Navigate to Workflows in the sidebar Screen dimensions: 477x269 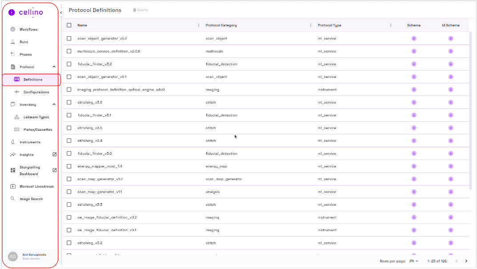point(28,29)
